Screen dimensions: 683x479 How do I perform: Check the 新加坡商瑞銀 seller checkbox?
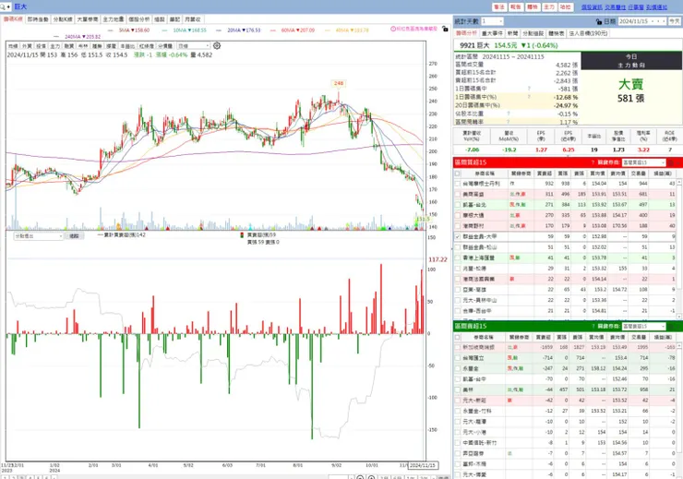[x=458, y=347]
